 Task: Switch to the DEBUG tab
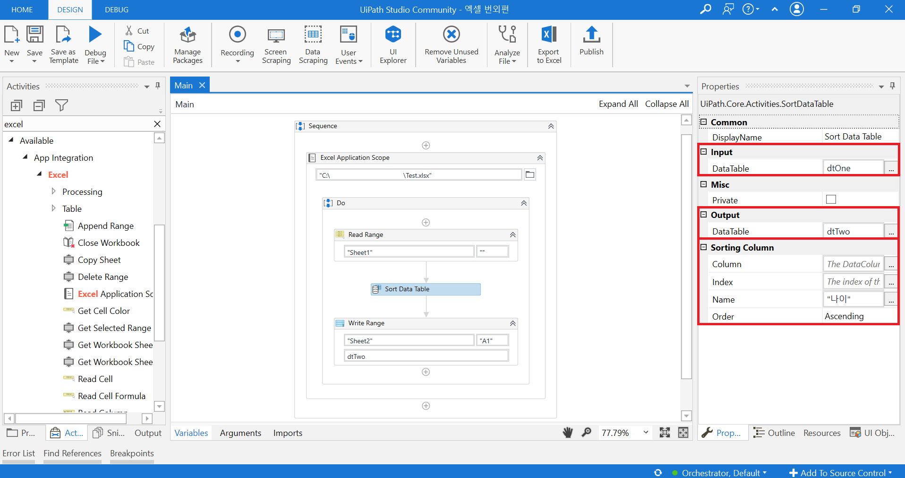tap(117, 10)
